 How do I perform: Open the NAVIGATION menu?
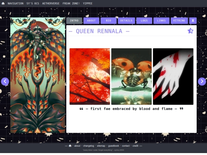point(15,3)
